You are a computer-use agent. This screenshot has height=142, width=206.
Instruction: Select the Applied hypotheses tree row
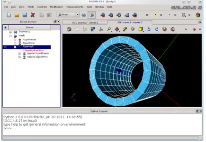pyautogui.click(x=38, y=53)
